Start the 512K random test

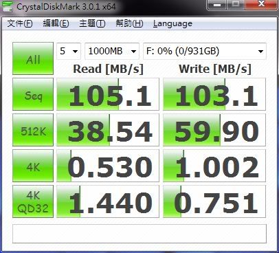33,130
